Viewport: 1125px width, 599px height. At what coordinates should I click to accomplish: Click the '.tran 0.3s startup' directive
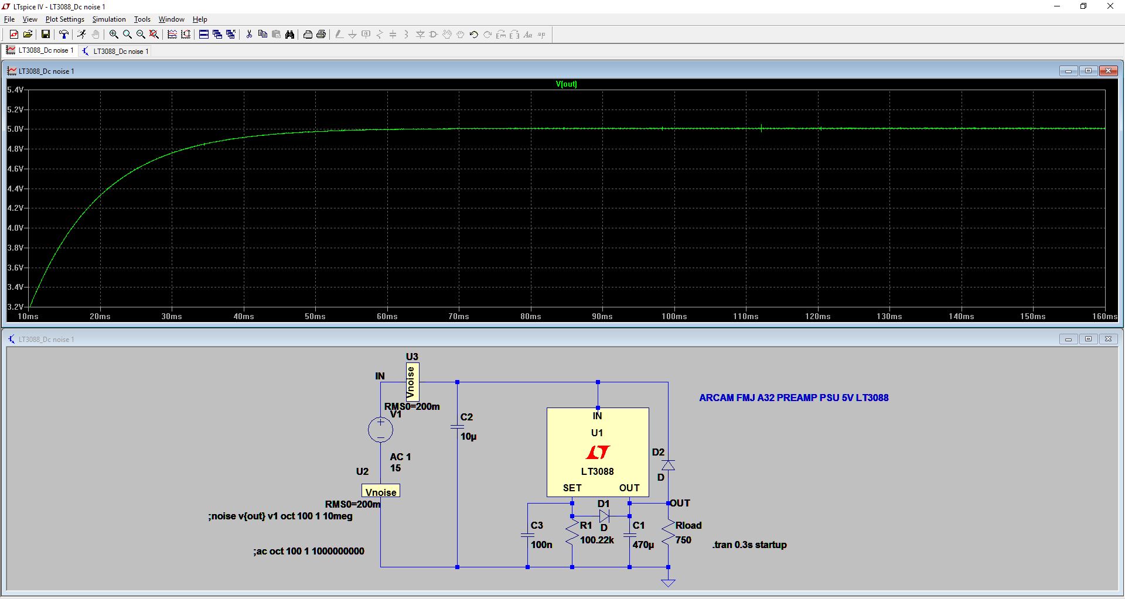point(749,545)
